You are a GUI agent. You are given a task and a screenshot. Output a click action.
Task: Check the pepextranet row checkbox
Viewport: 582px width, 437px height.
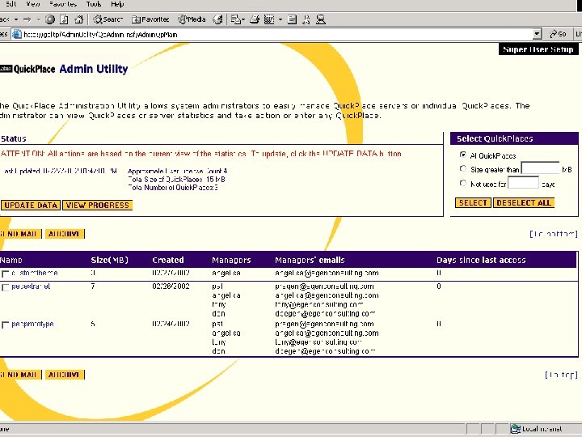point(5,287)
